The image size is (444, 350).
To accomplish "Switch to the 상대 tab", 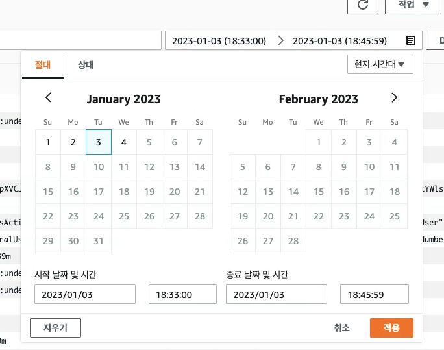I will 86,64.
